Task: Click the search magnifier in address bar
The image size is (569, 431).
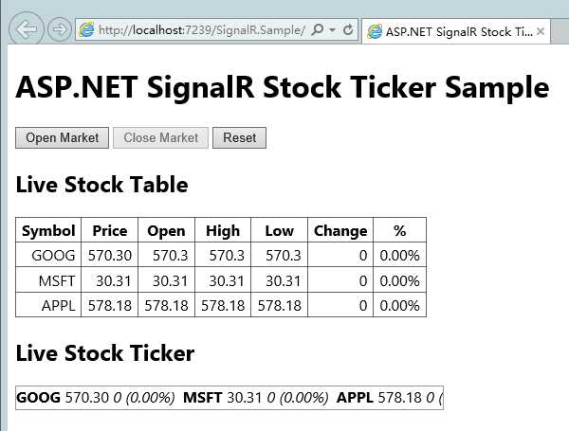Action: point(318,29)
